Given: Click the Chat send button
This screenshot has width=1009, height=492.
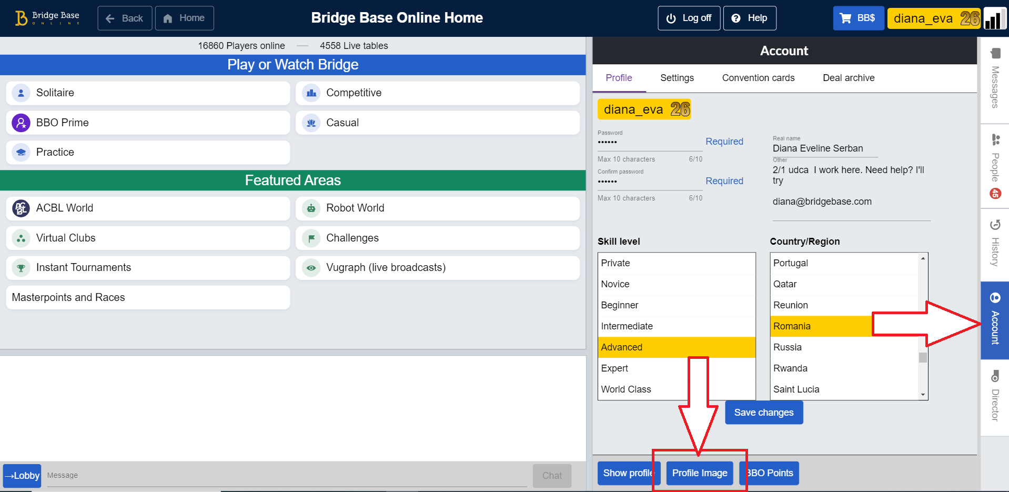Looking at the screenshot, I should [x=552, y=476].
